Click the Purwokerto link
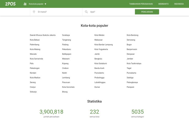Image resolution: width=189 pixels, height=118 pixels. tap(99, 73)
